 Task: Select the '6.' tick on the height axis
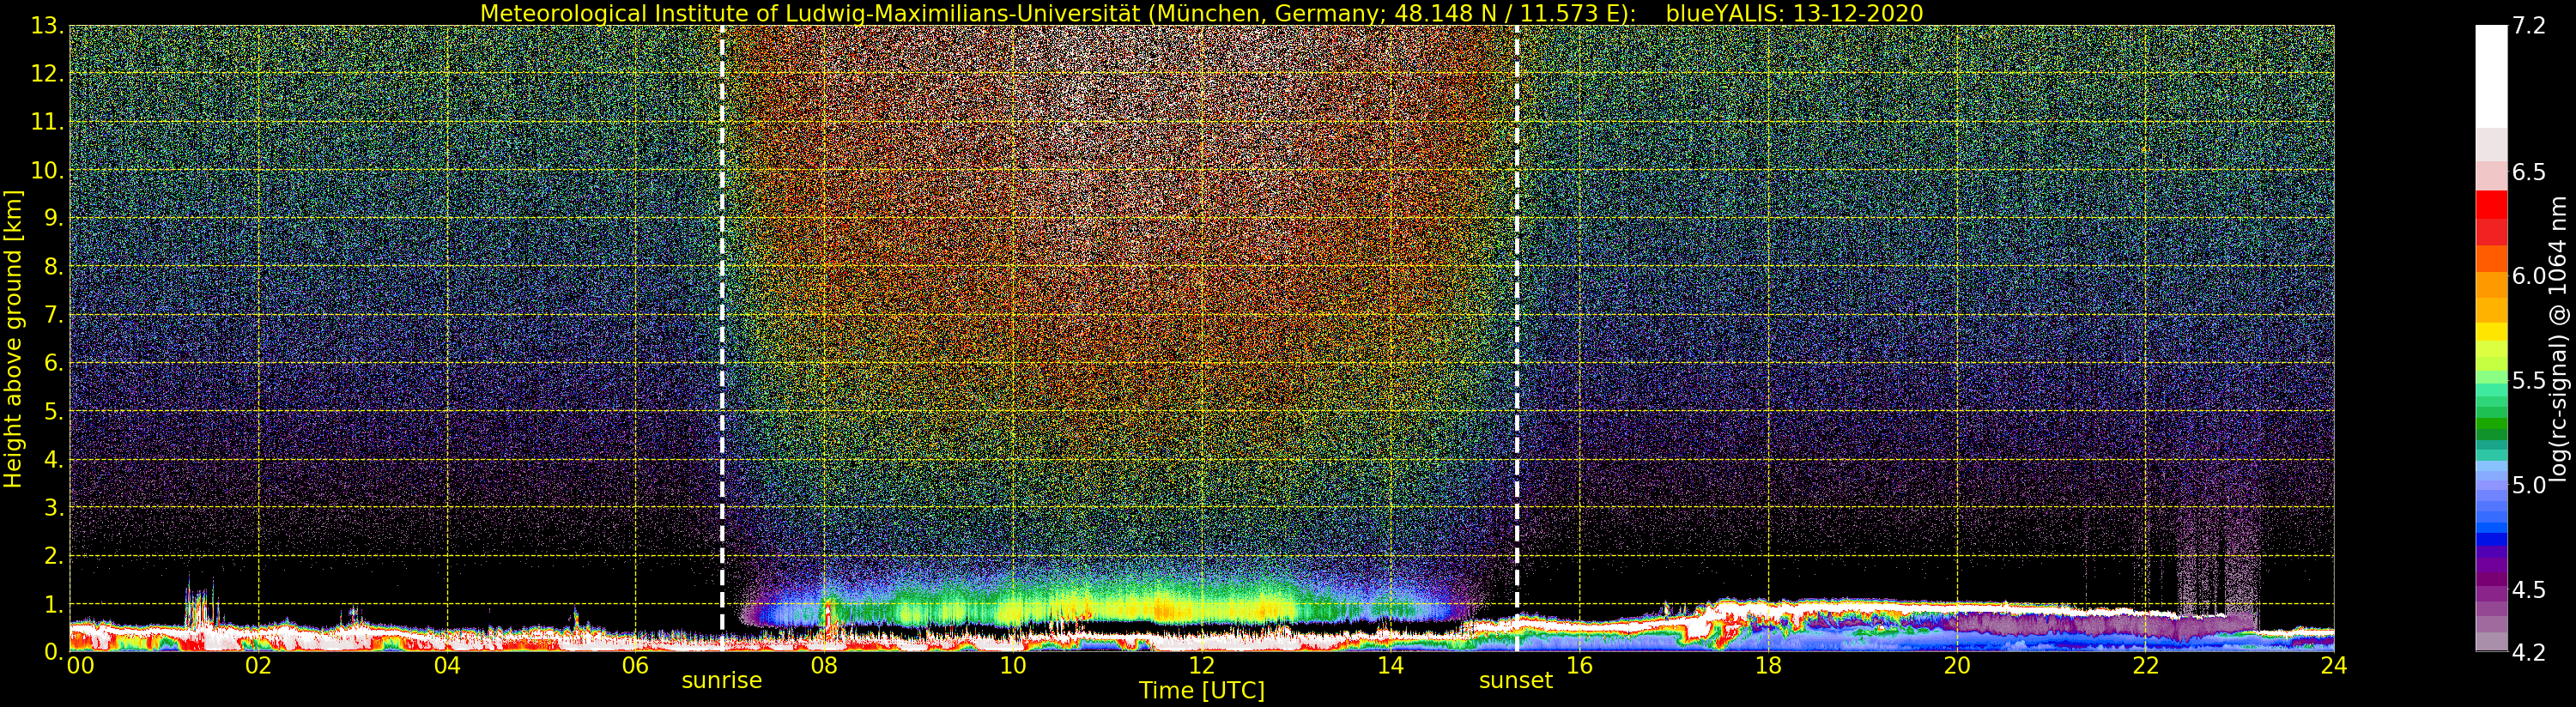click(x=53, y=363)
